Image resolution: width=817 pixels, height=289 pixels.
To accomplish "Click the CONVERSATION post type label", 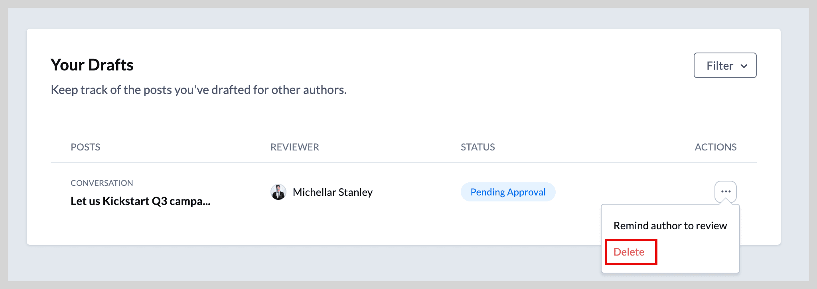I will pyautogui.click(x=102, y=183).
